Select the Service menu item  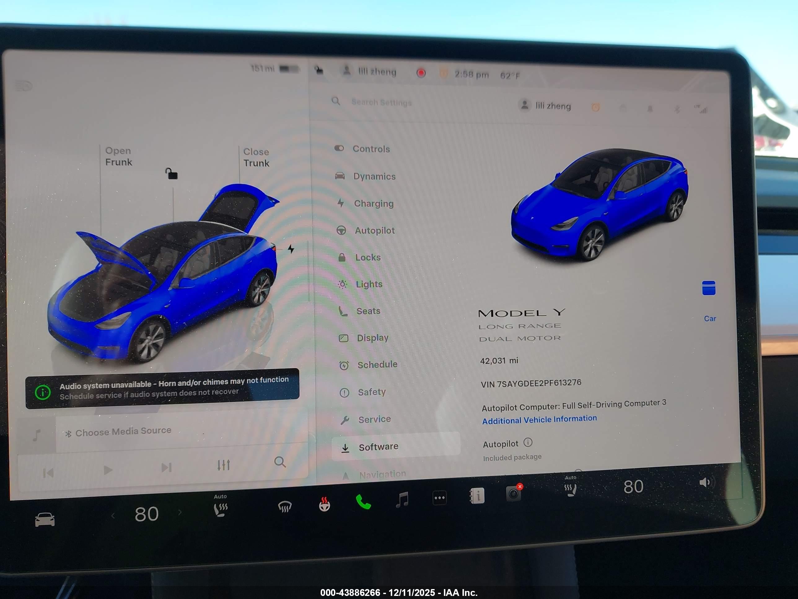[366, 419]
